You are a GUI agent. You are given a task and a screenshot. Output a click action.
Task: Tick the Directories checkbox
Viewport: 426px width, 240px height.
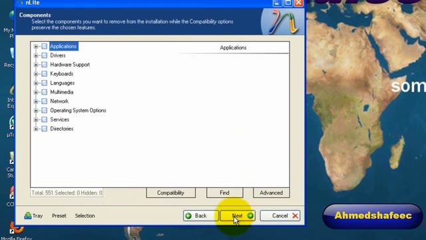coord(45,129)
